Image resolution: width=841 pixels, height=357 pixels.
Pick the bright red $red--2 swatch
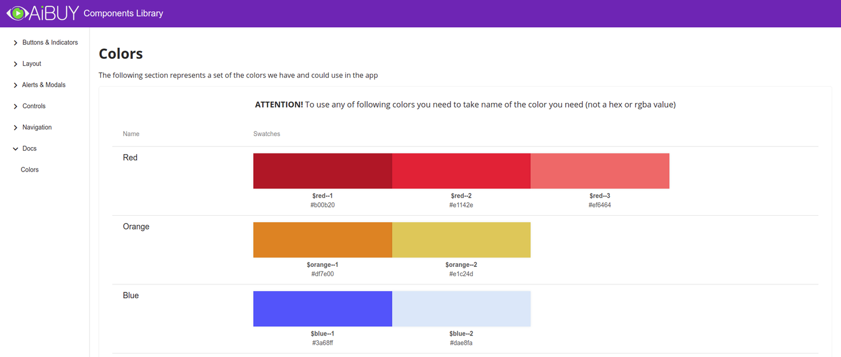pyautogui.click(x=461, y=171)
